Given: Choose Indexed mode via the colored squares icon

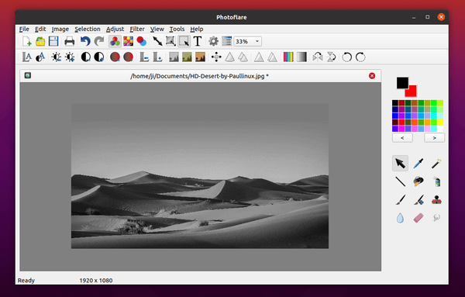Looking at the screenshot, I should pyautogui.click(x=129, y=41).
